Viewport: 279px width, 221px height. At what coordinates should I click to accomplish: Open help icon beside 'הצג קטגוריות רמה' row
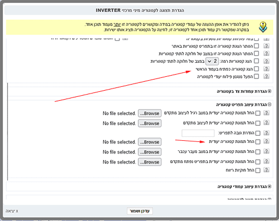click(266, 61)
